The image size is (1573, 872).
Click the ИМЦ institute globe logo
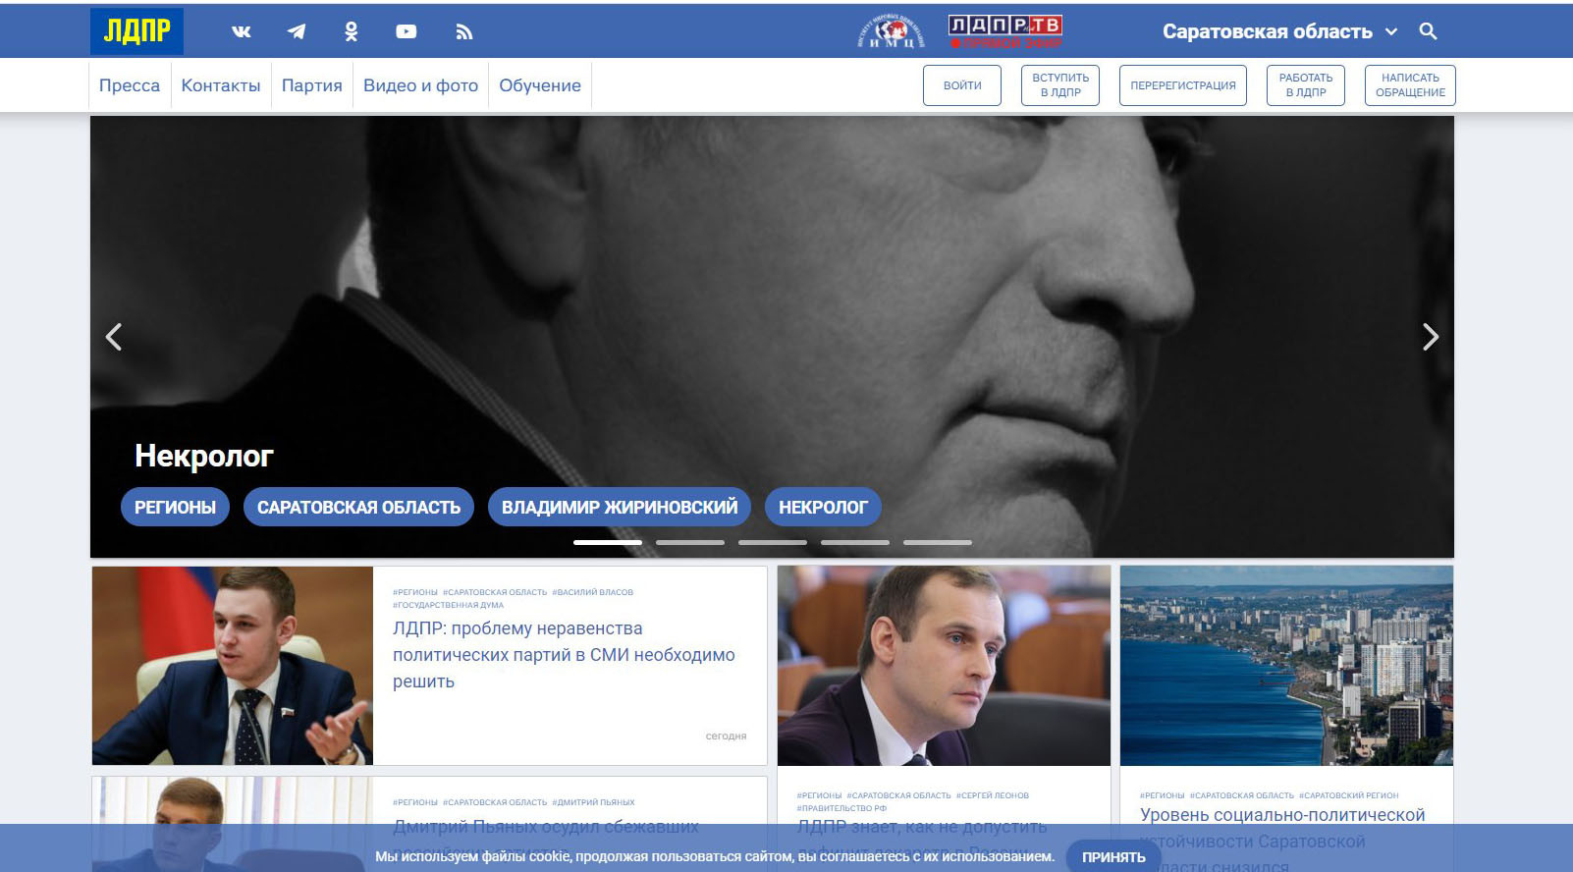891,31
